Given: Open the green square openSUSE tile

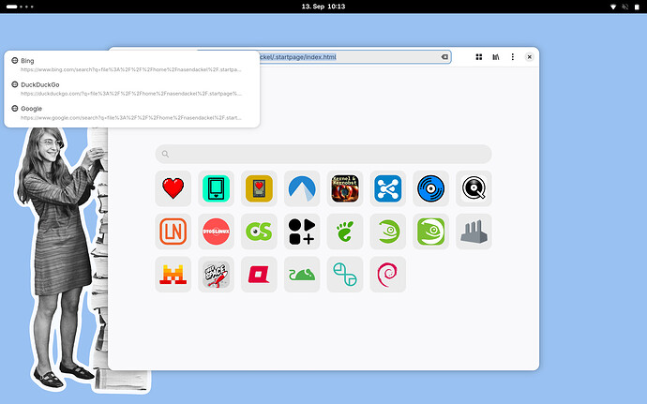Looking at the screenshot, I should click(430, 232).
